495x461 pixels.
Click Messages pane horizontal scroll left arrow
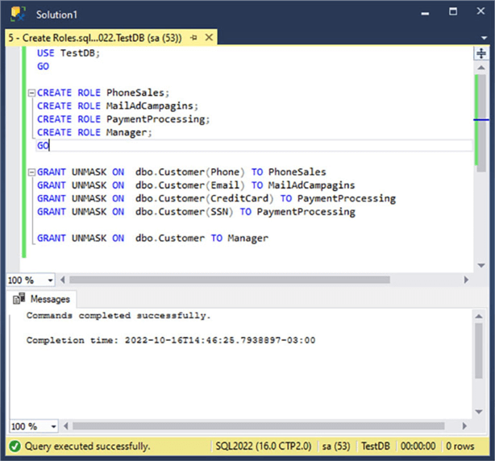[66, 426]
